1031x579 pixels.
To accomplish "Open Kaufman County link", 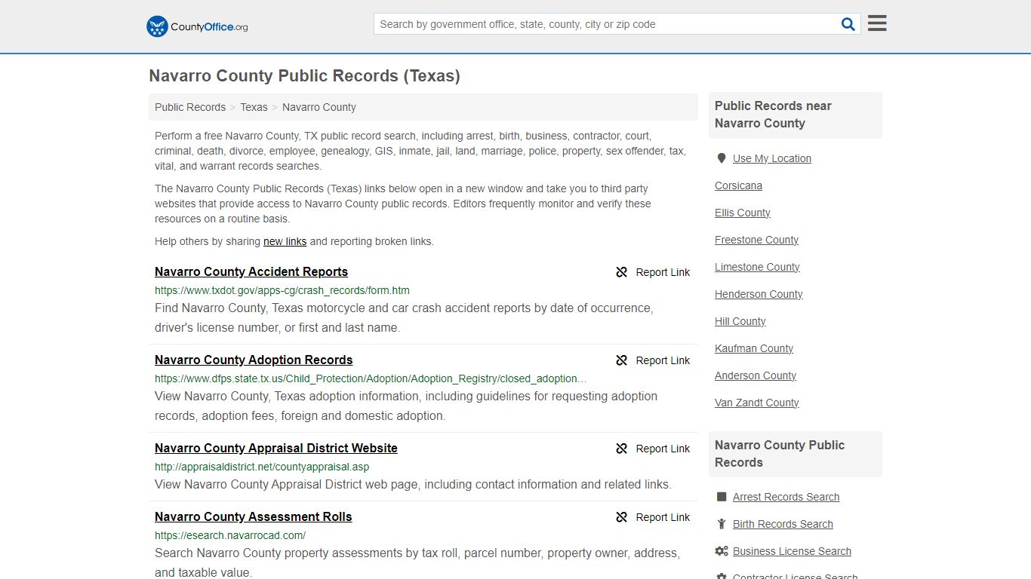I will click(754, 348).
